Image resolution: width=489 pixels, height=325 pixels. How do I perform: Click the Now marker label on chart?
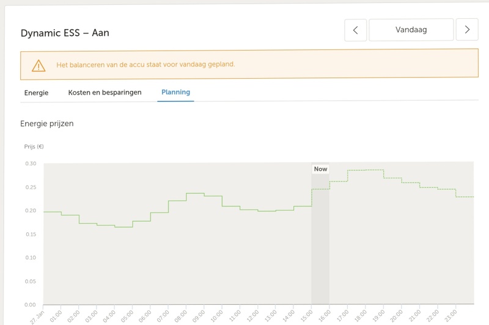(x=320, y=169)
